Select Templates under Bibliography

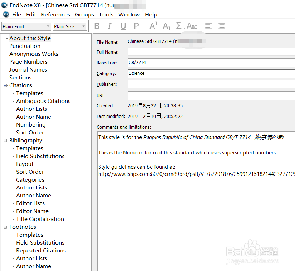tap(30, 148)
